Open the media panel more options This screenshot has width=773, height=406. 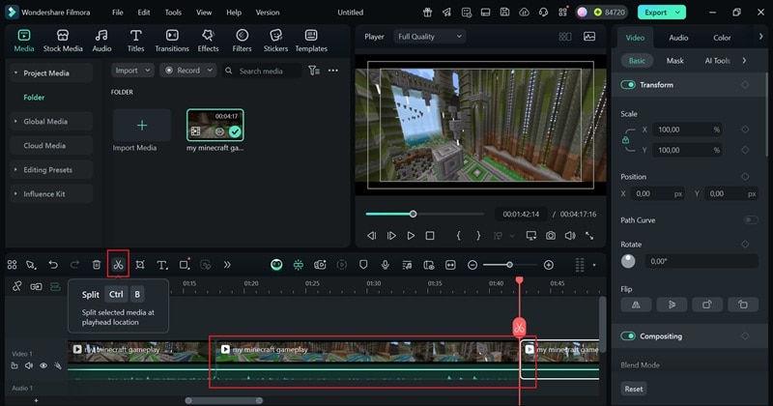333,71
